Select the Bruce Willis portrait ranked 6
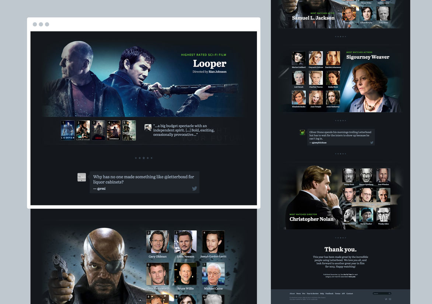 pyautogui.click(x=185, y=274)
